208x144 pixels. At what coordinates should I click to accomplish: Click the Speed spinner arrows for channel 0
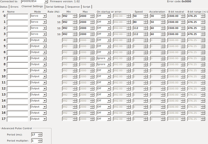(146, 16)
